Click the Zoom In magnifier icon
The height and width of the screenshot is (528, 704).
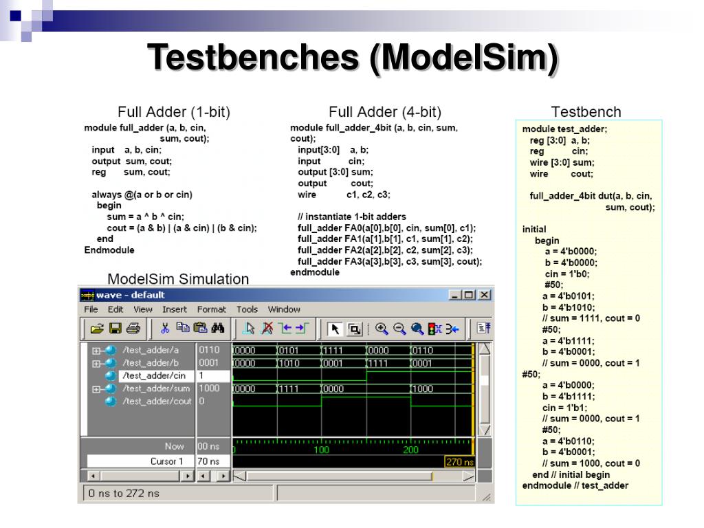[x=382, y=329]
